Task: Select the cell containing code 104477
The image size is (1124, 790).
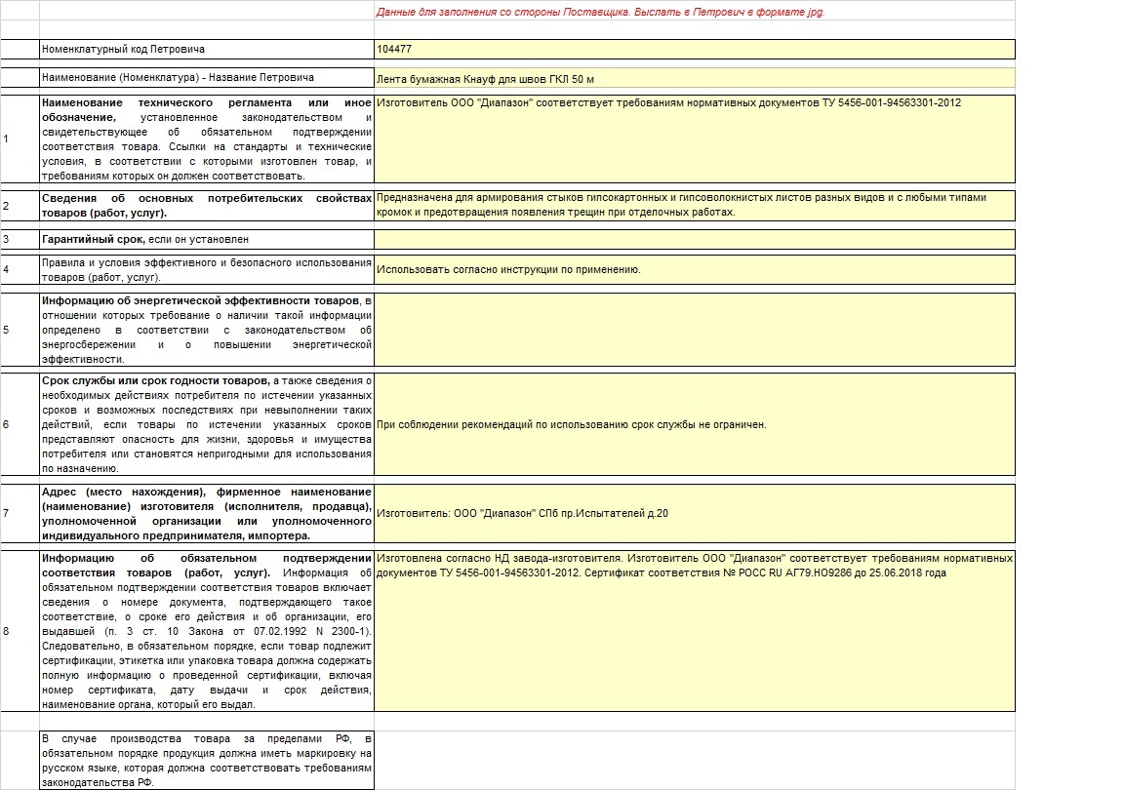Action: (x=694, y=50)
